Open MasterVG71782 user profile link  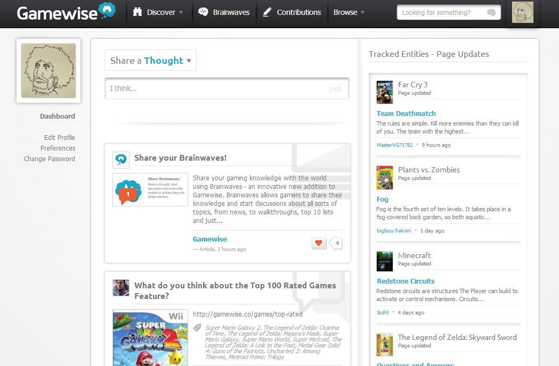tap(394, 145)
